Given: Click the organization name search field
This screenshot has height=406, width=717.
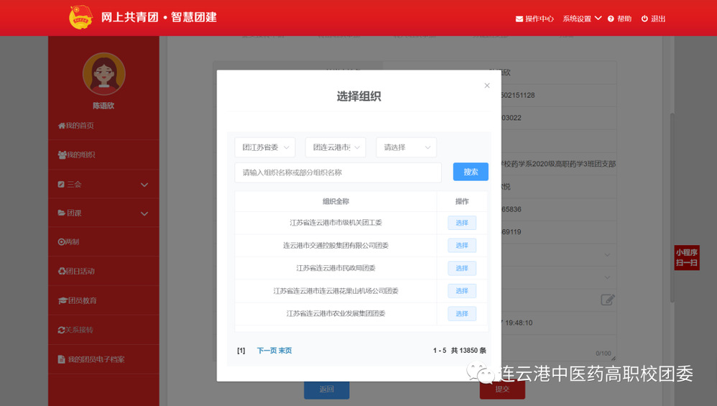Looking at the screenshot, I should 338,172.
